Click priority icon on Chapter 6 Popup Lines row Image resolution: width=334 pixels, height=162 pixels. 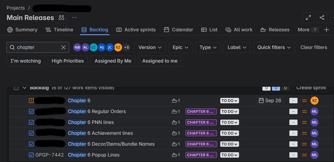304,155
